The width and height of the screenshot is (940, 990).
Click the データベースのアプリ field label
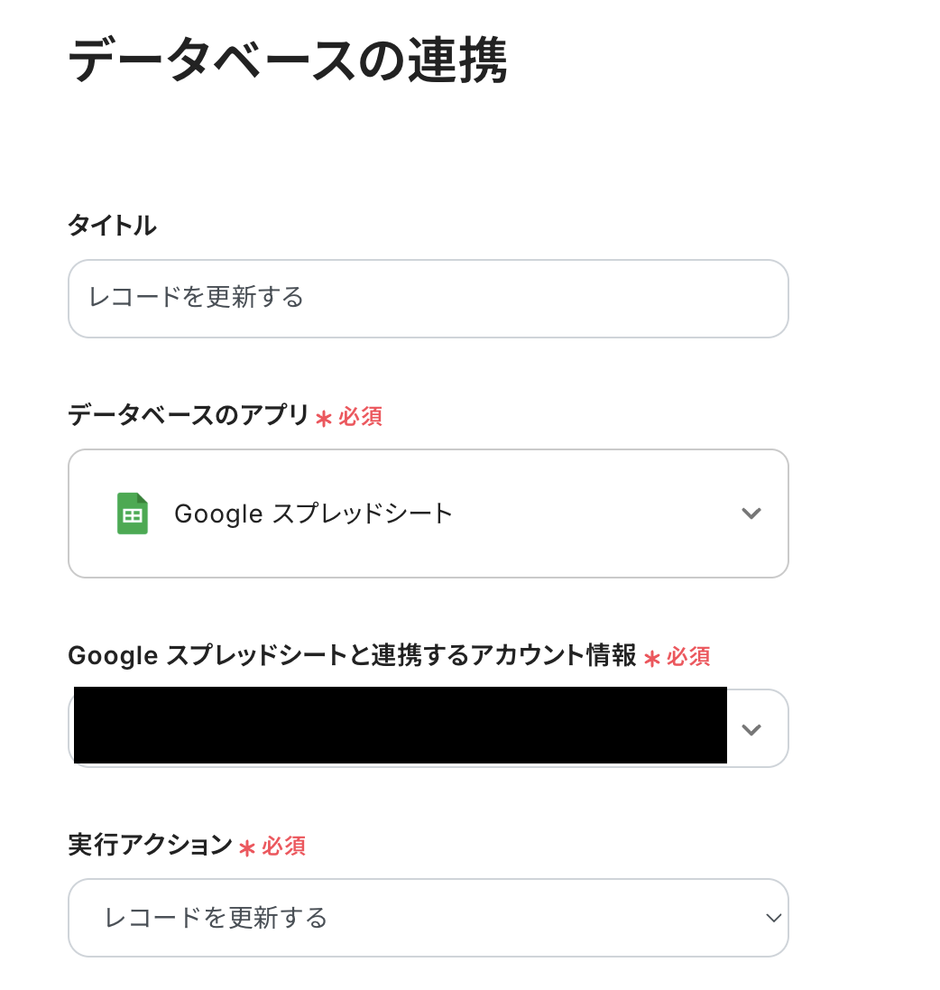pyautogui.click(x=189, y=415)
